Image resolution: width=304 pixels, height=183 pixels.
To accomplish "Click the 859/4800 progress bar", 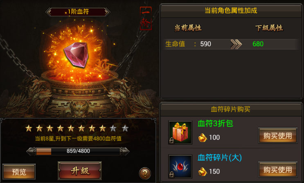I will click(x=78, y=151).
